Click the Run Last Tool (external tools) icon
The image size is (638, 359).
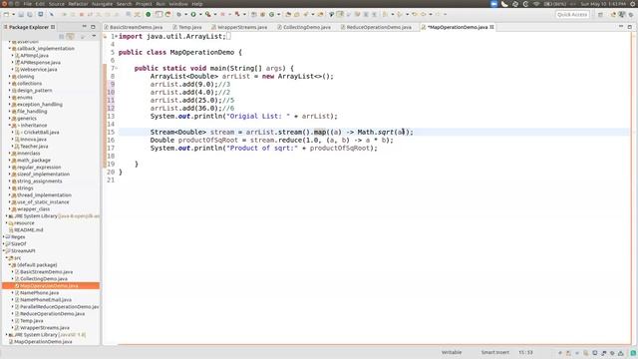point(208,14)
